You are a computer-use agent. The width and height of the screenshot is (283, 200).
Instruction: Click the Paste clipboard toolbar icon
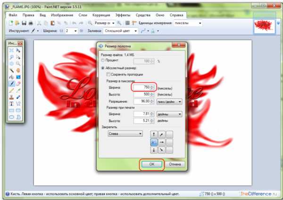pyautogui.click(x=52, y=23)
